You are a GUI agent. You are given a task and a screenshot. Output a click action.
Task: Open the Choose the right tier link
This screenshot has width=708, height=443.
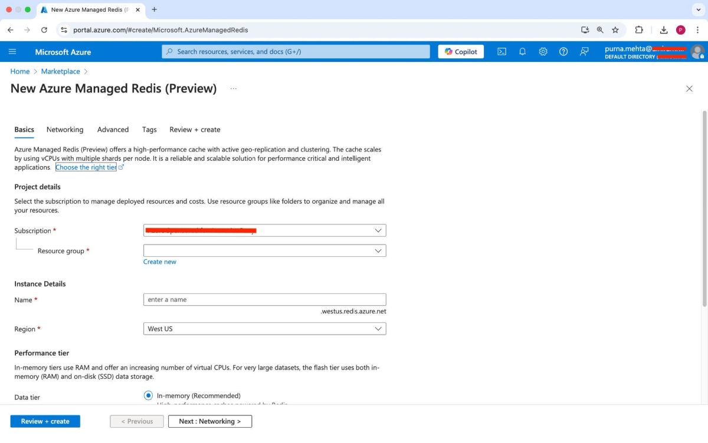coord(86,167)
